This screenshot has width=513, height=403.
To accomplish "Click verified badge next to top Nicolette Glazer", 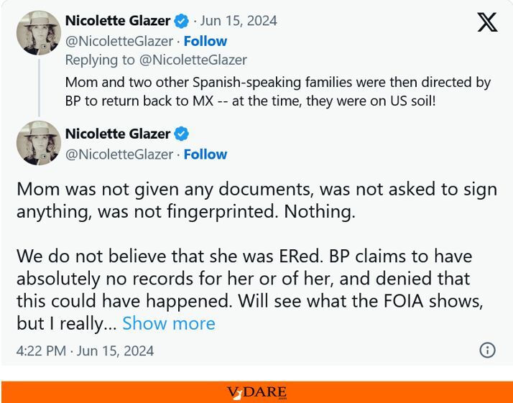I will [x=181, y=21].
